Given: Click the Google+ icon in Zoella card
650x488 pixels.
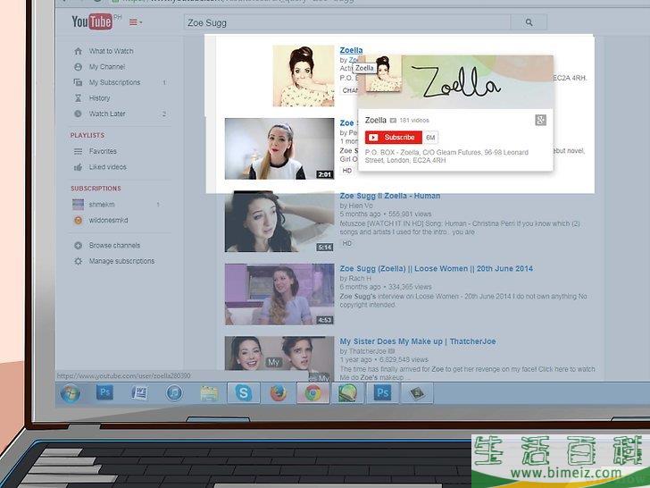Looking at the screenshot, I should (540, 121).
